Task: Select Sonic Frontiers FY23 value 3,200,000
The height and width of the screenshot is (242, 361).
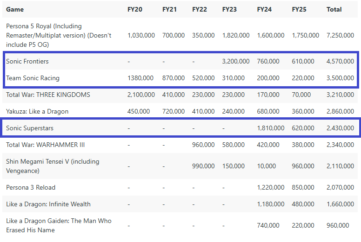Action: pyautogui.click(x=236, y=61)
